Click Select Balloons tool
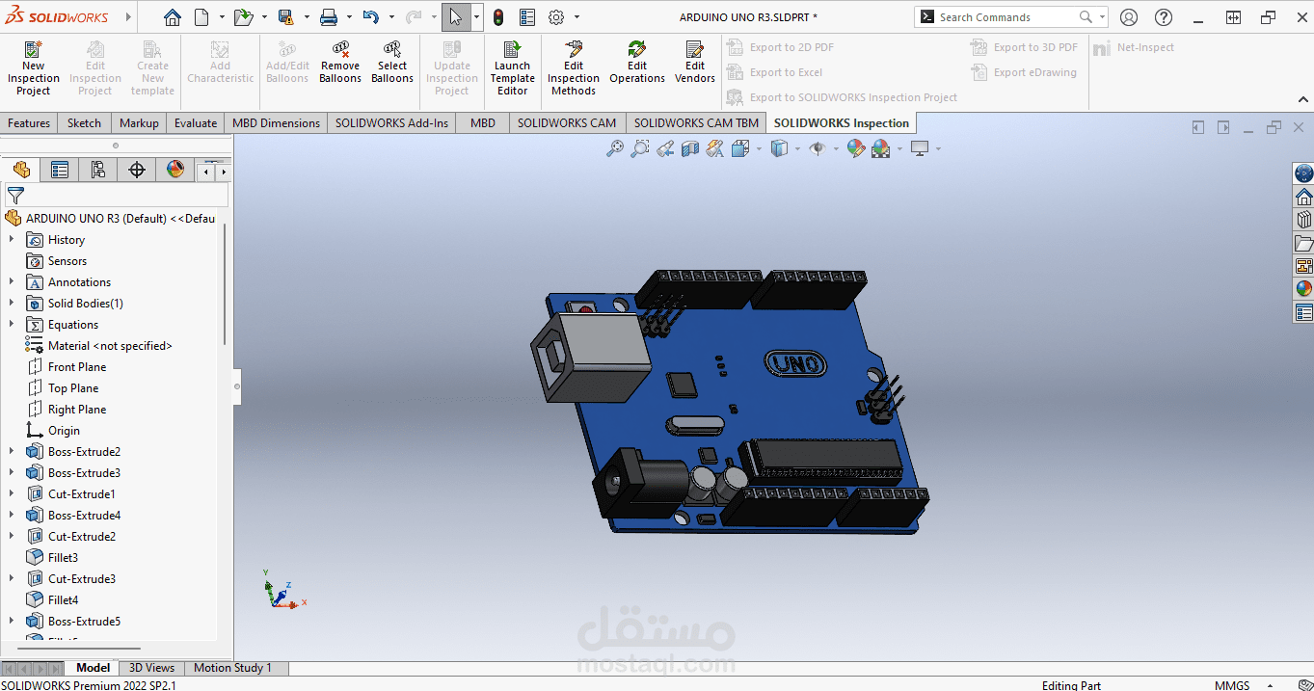The image size is (1314, 691). click(392, 62)
